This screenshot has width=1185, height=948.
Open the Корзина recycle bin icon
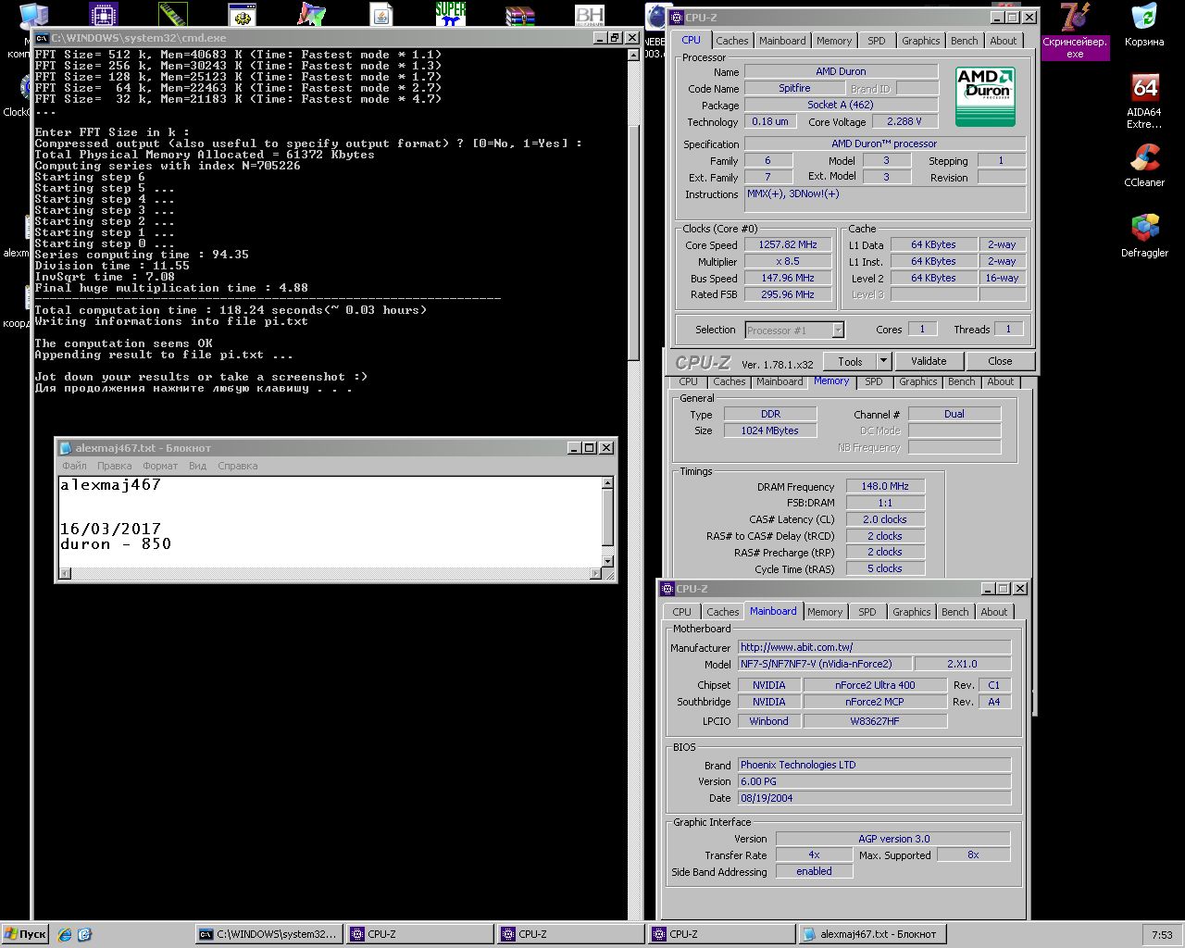point(1144,26)
